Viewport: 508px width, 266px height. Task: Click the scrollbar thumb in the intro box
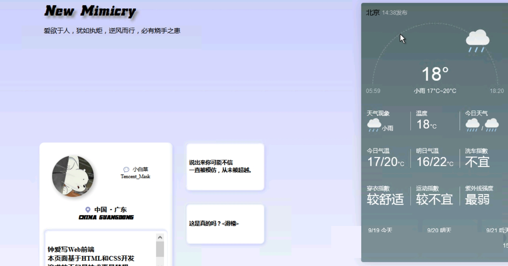(x=160, y=249)
